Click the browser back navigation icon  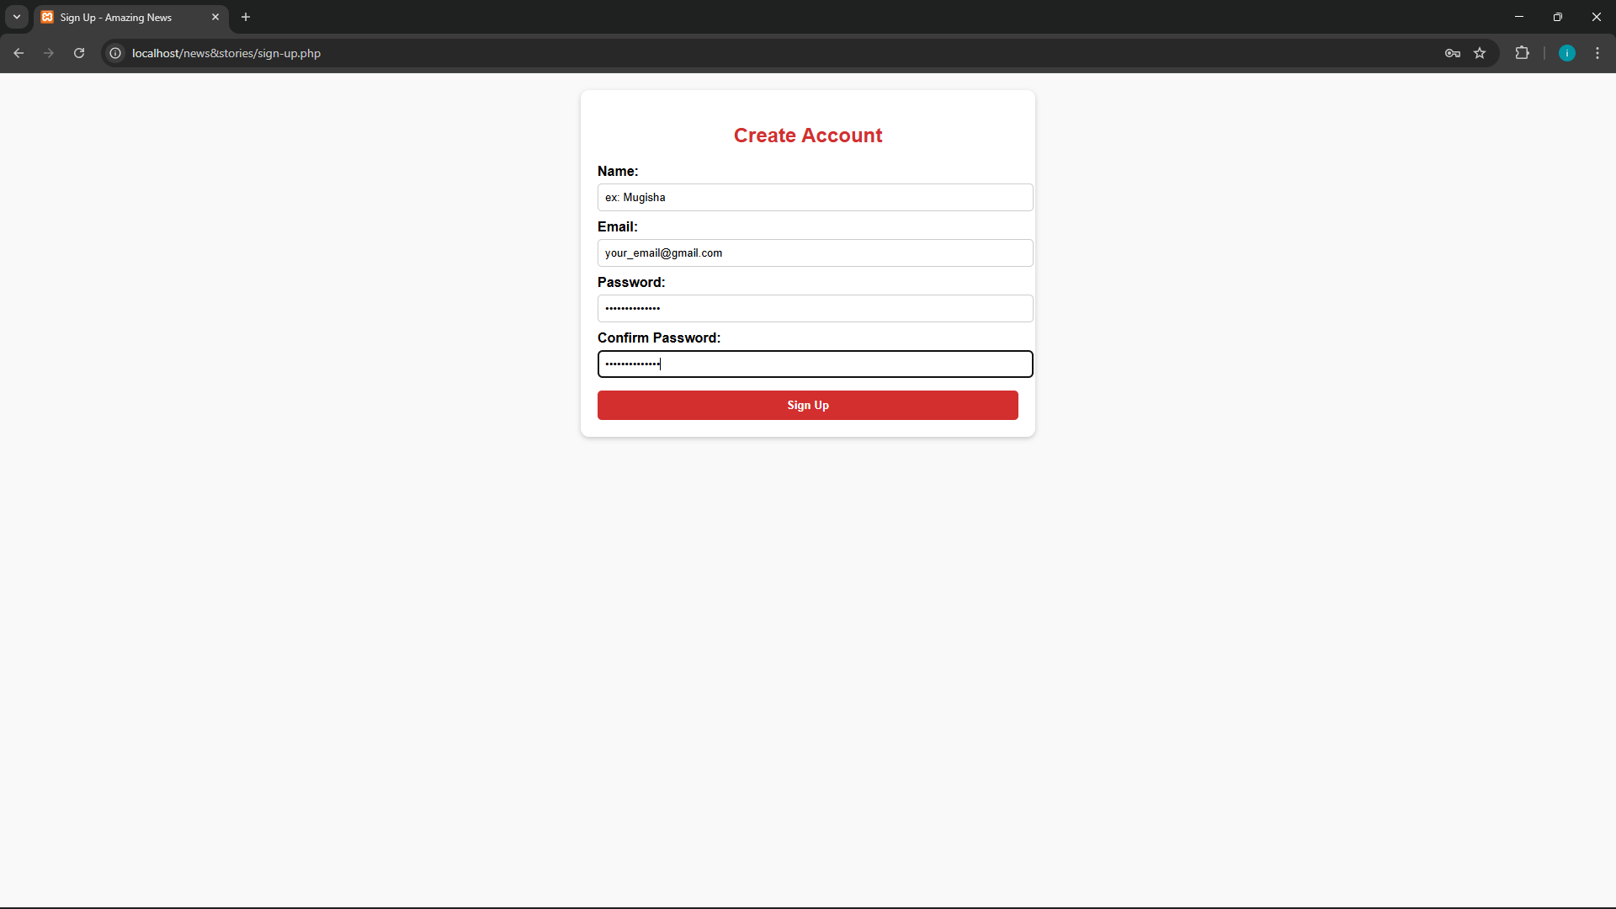click(x=19, y=52)
